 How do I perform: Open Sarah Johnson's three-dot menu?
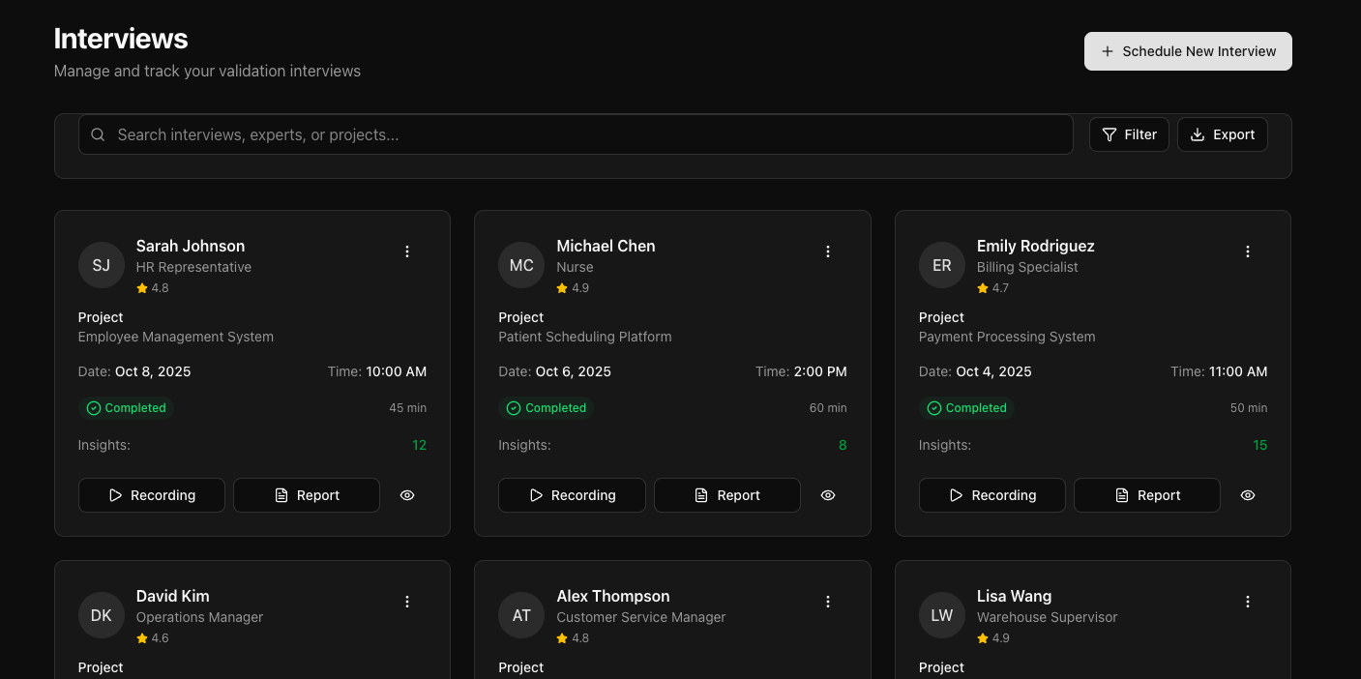click(407, 251)
